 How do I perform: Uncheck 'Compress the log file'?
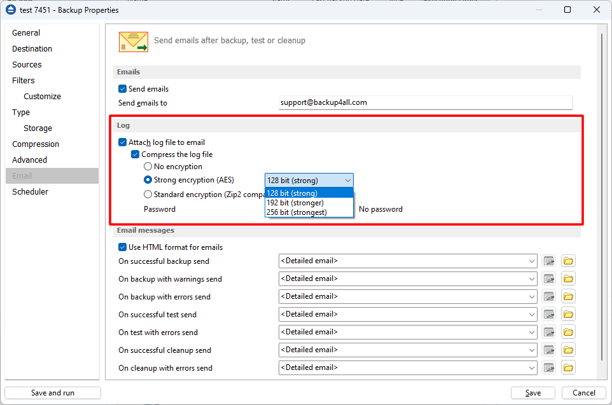click(x=135, y=154)
